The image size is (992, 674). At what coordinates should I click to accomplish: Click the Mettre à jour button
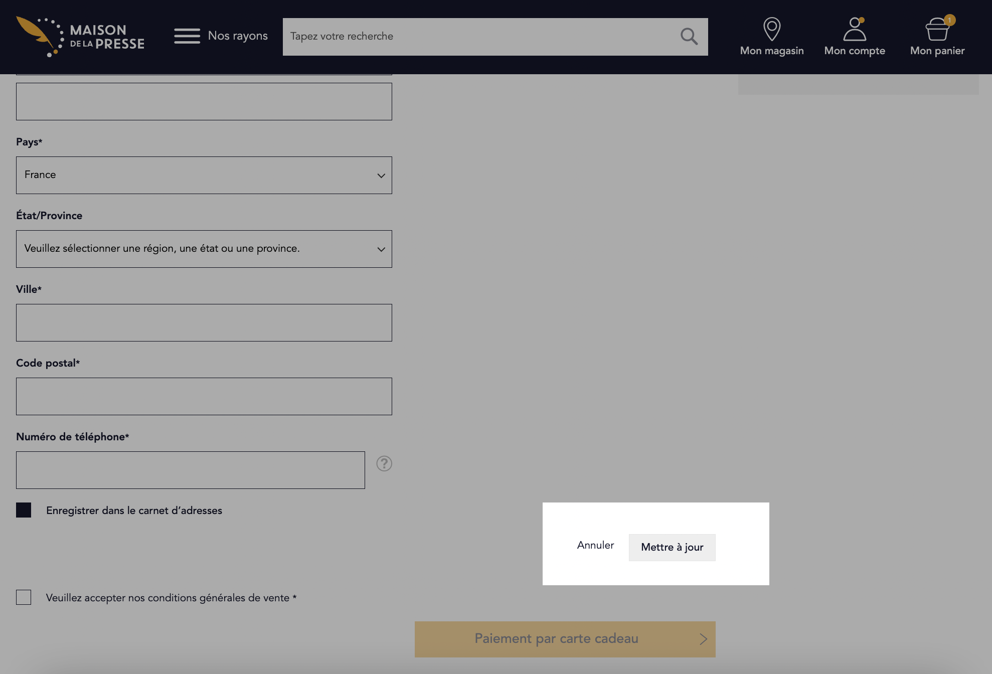click(x=672, y=547)
